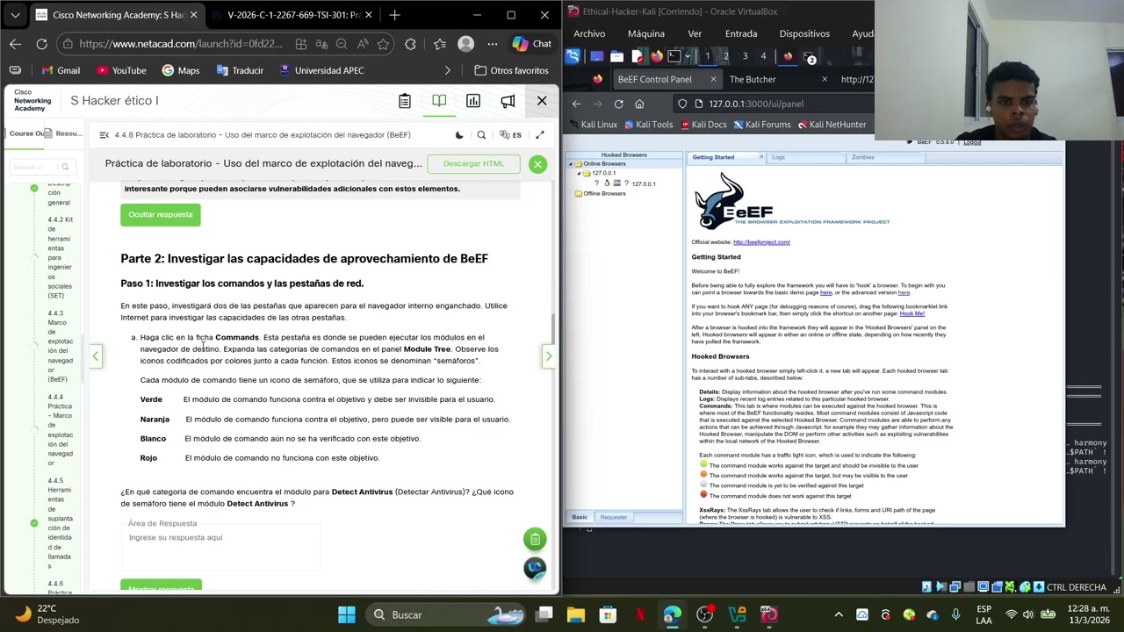The width and height of the screenshot is (1124, 632).
Task: Open Edge tab list dropdown arrow
Action: tap(15, 15)
